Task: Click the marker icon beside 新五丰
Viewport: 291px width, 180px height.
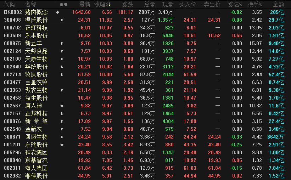Action: (62, 44)
